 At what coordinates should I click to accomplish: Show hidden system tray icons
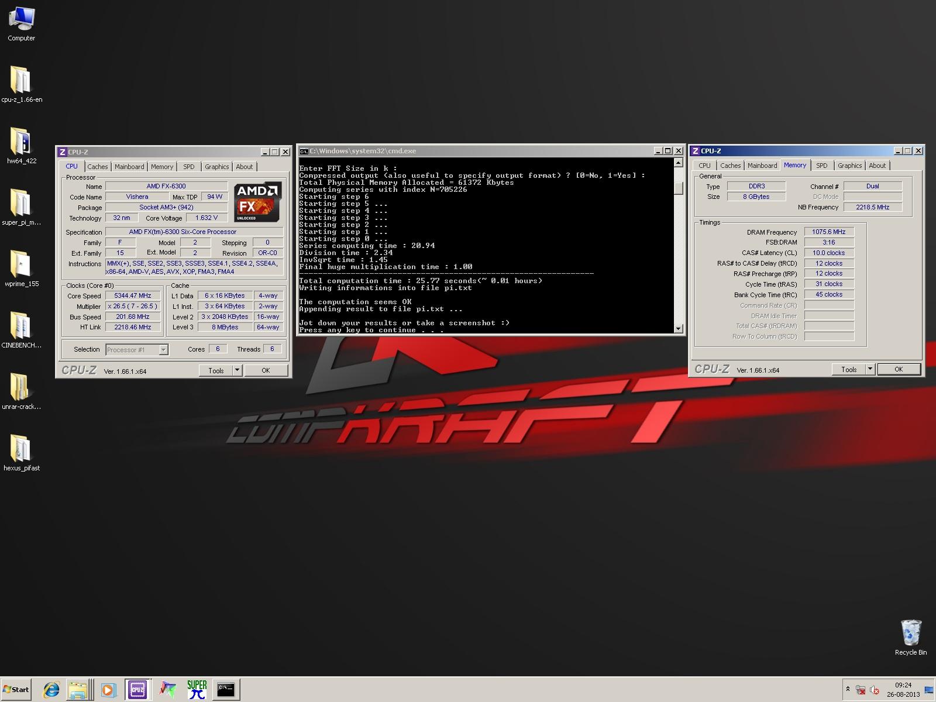848,689
